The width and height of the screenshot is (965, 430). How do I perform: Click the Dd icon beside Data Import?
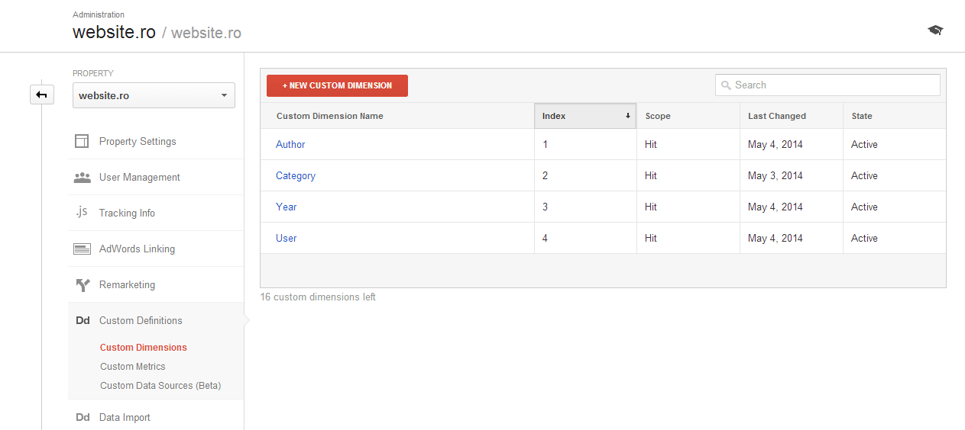pyautogui.click(x=83, y=418)
